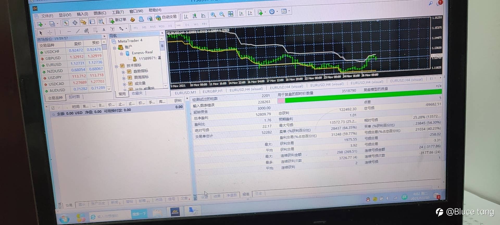Collapse the Exness-Real node
This screenshot has width=500, height=225.
pos(121,54)
